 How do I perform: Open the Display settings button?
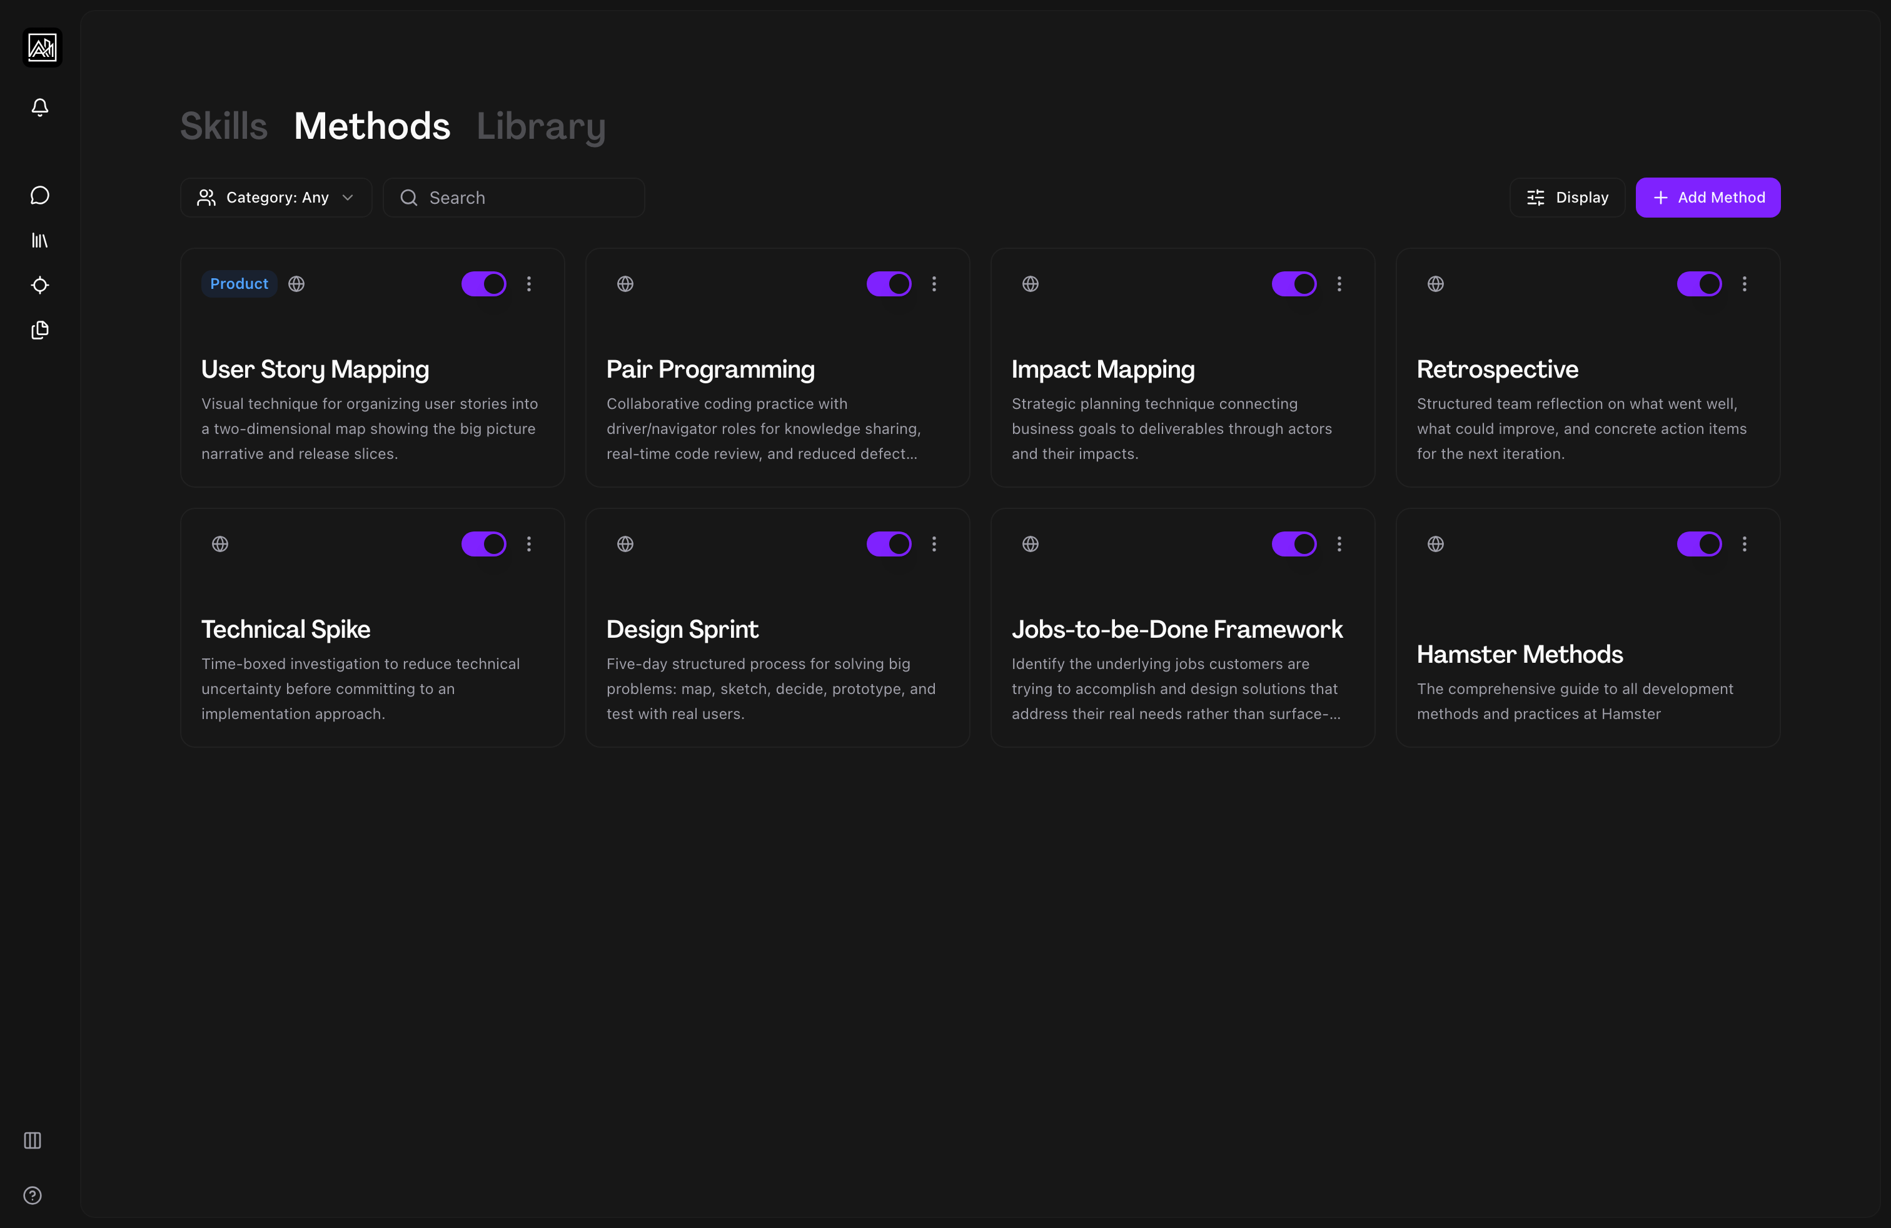pyautogui.click(x=1567, y=198)
